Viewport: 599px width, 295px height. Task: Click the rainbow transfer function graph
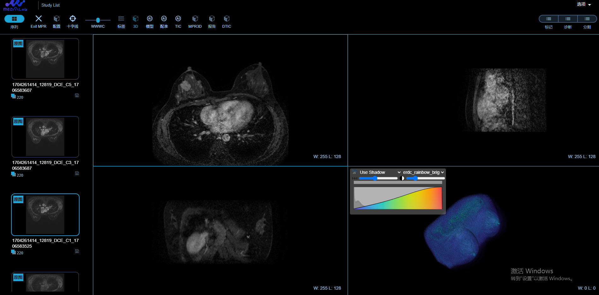click(398, 198)
